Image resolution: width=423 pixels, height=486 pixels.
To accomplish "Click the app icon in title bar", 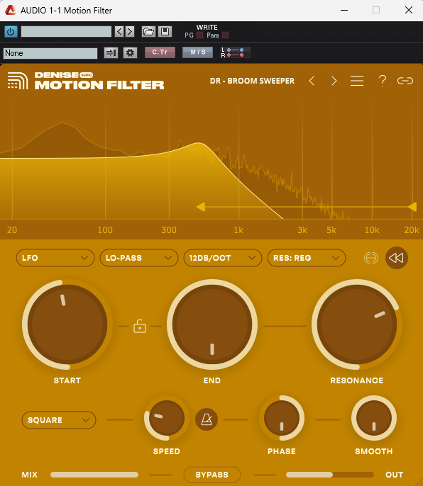I will [x=10, y=10].
